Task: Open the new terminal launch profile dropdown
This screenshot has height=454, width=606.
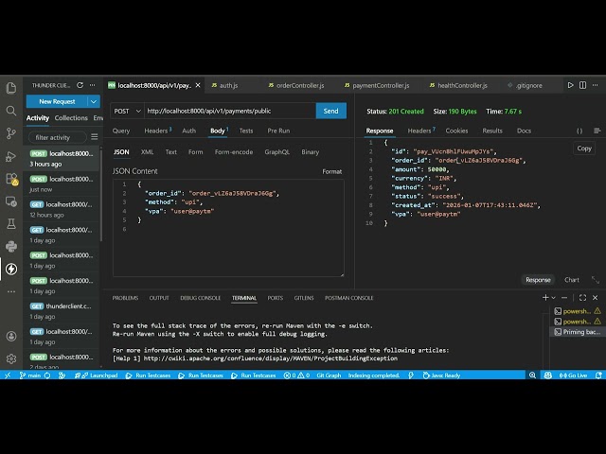Action: tap(555, 298)
